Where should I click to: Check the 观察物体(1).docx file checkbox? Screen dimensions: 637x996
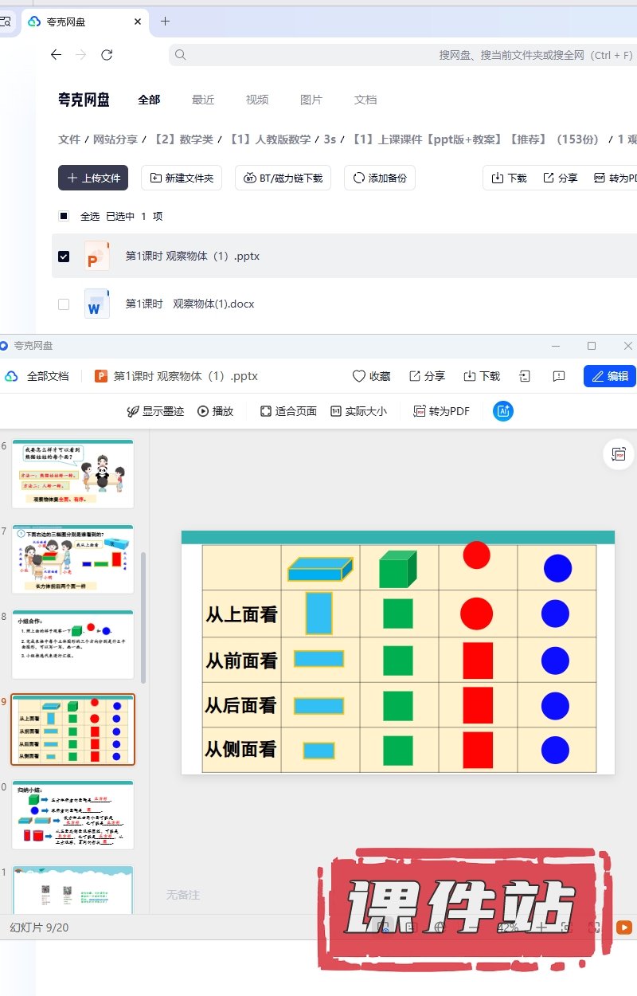pyautogui.click(x=64, y=304)
